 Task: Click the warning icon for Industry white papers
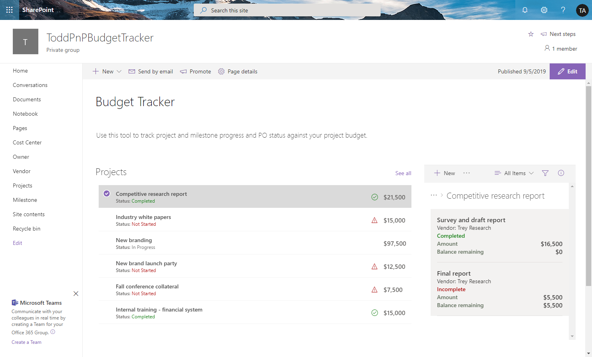[x=374, y=220]
